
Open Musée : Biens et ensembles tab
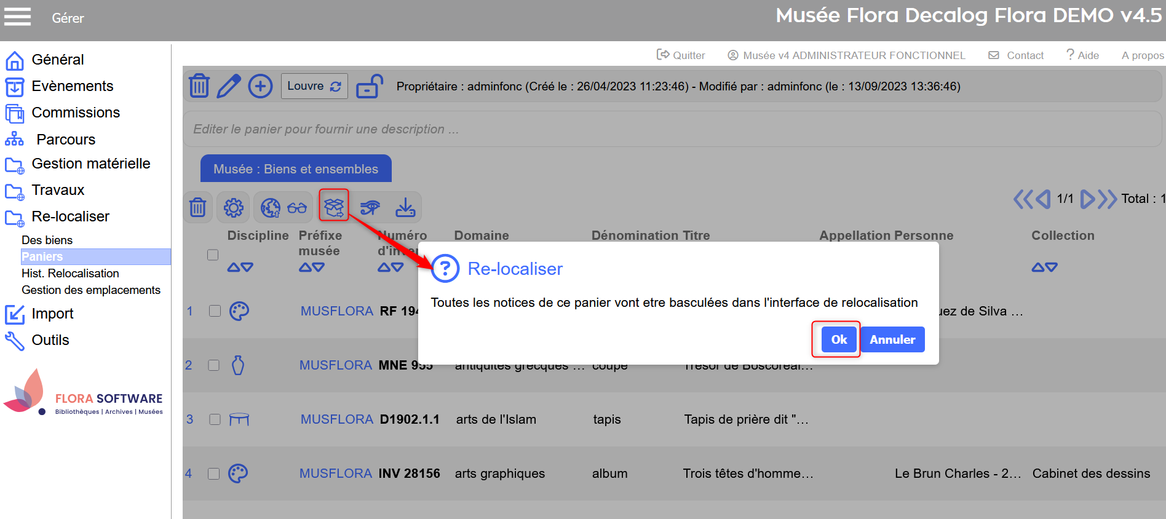click(x=296, y=169)
